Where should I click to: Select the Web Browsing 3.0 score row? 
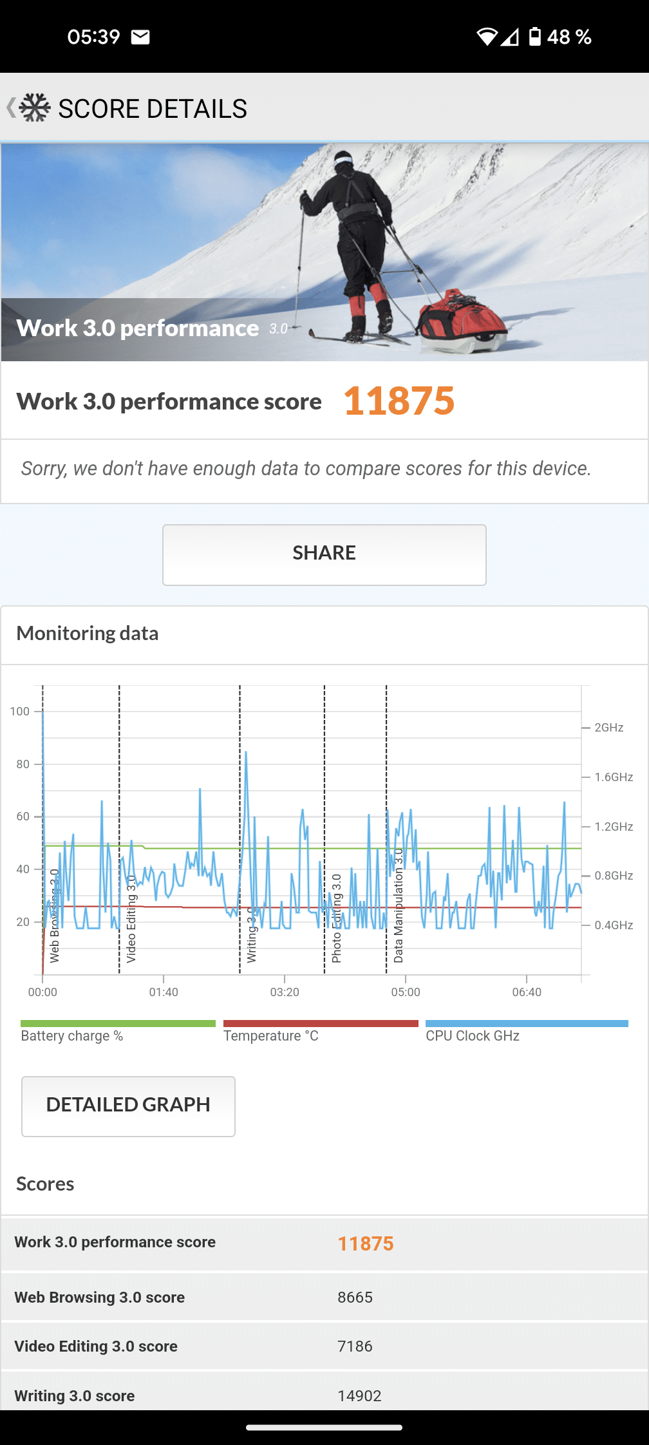point(324,1297)
